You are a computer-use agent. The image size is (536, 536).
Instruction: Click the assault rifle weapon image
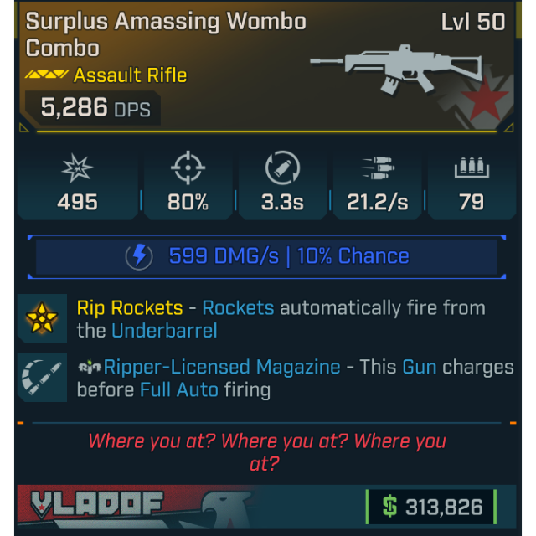(x=396, y=70)
